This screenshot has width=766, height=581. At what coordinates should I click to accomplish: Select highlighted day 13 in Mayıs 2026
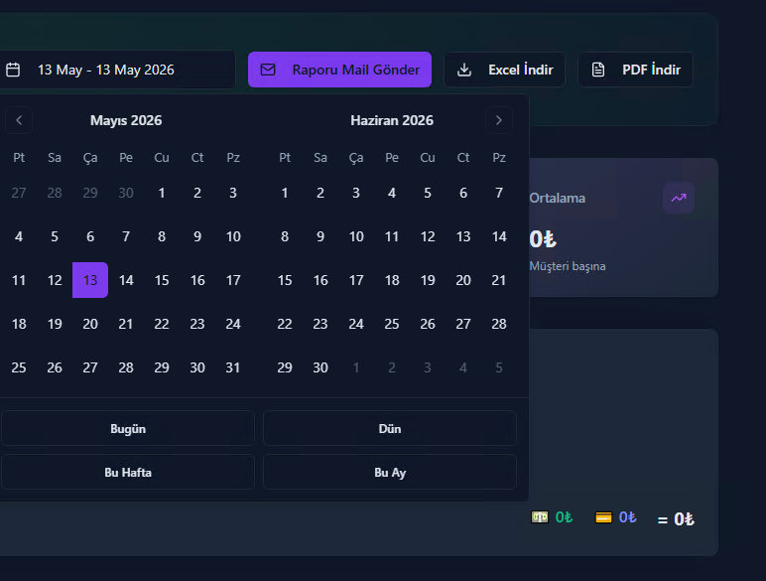pos(90,280)
